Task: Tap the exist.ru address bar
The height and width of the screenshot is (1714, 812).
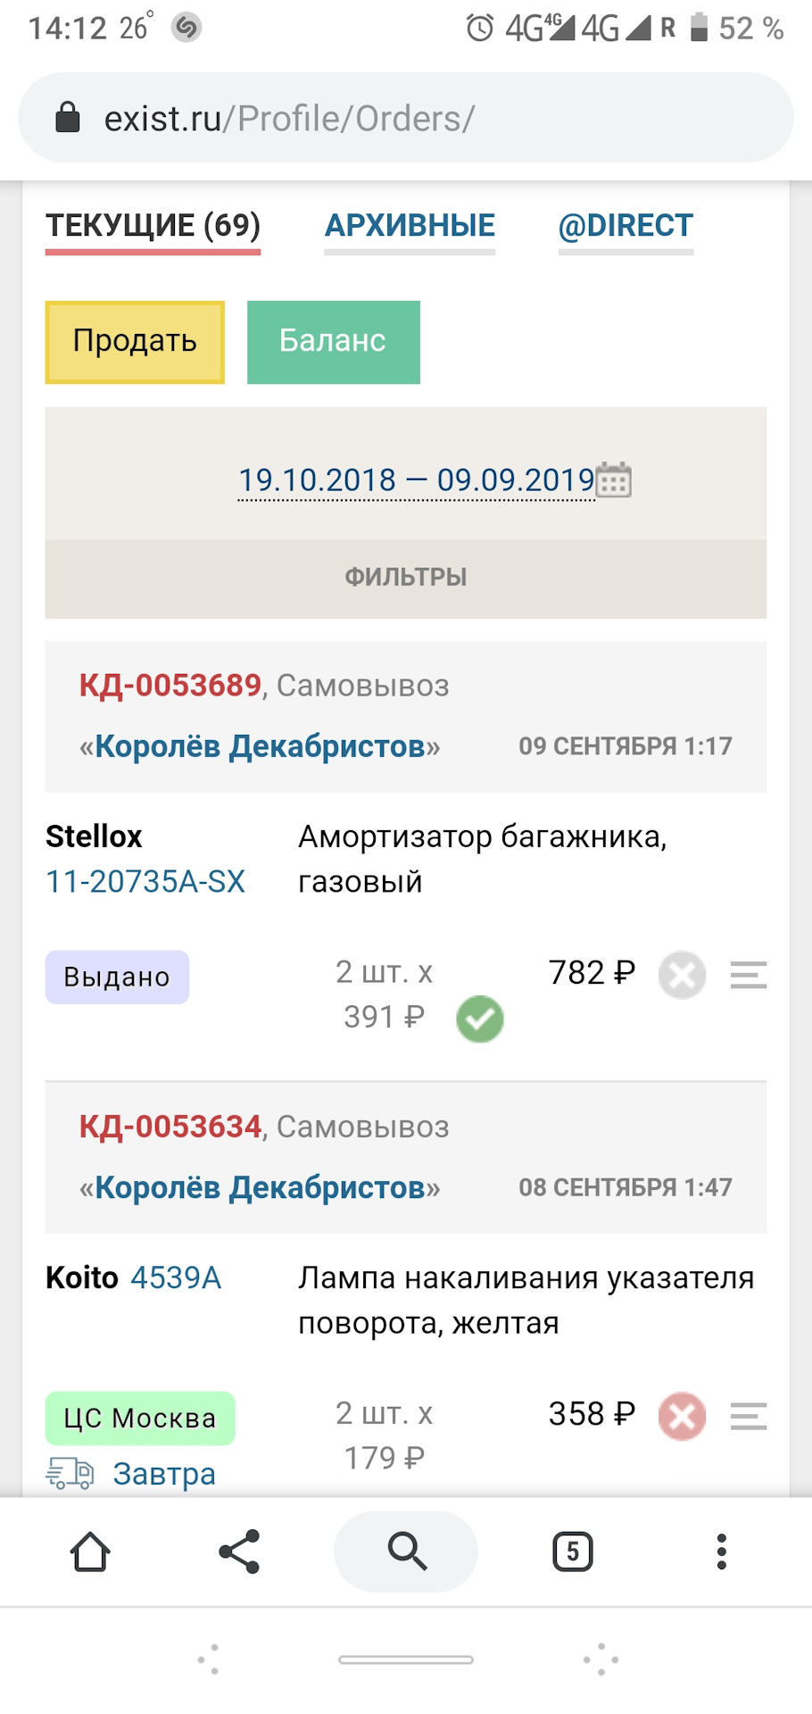Action: point(406,118)
